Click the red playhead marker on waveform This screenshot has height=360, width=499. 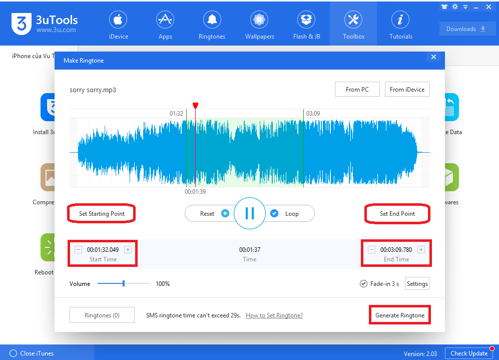[195, 106]
